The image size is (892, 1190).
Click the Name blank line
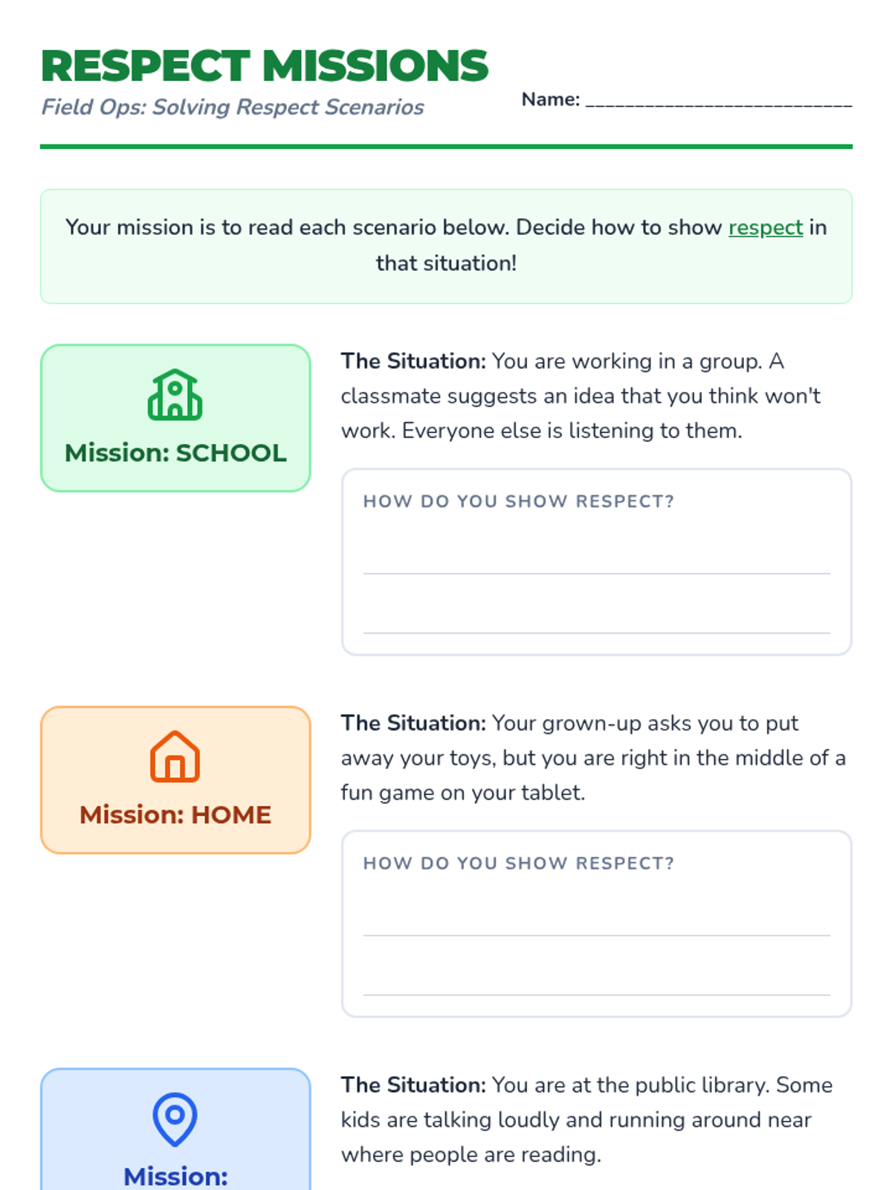click(719, 100)
